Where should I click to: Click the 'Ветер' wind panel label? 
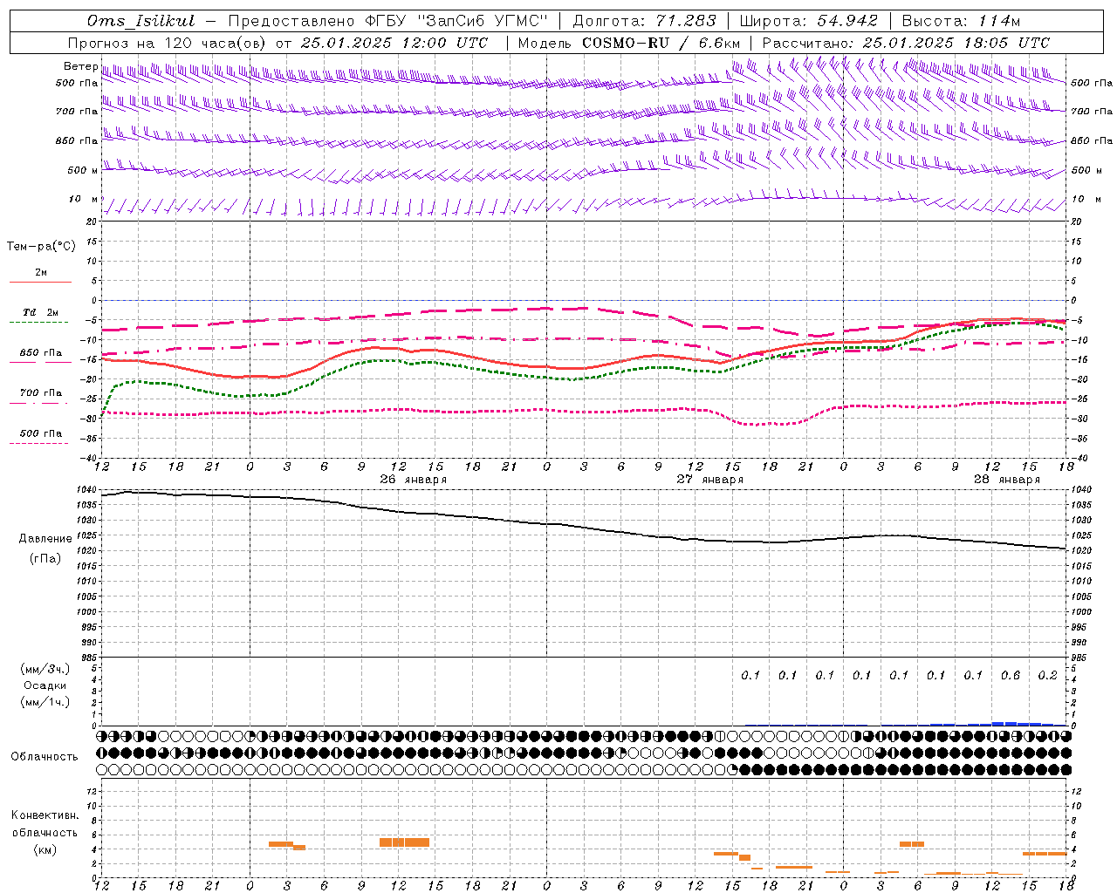80,66
